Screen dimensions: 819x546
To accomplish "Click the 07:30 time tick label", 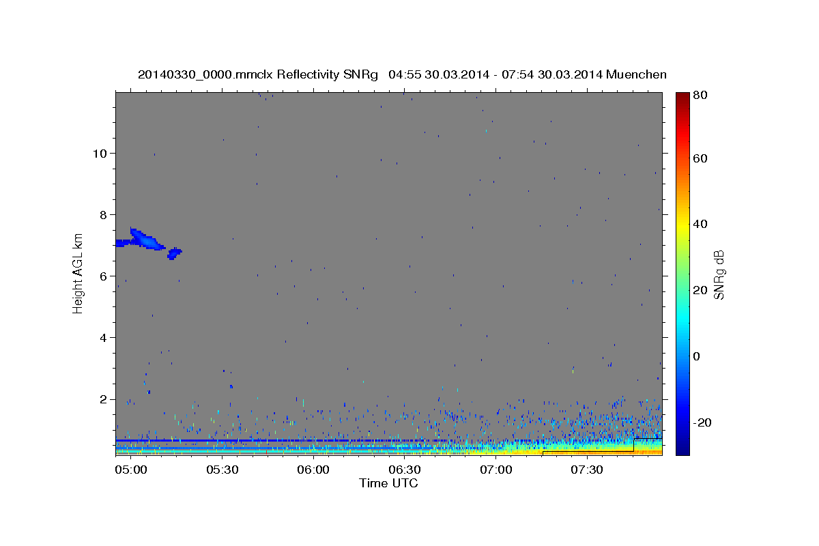I will (x=587, y=470).
